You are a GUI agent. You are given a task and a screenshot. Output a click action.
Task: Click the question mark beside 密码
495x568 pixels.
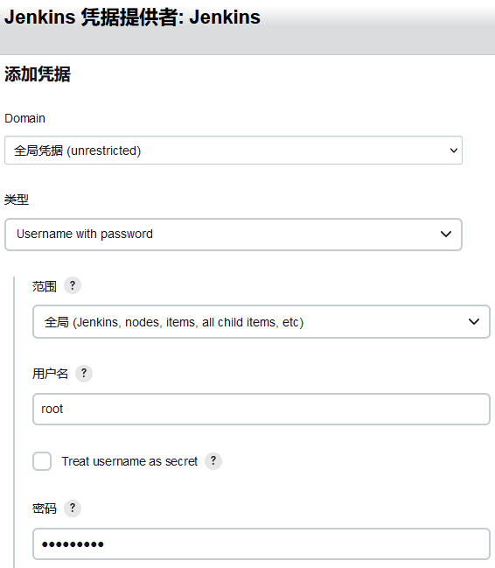73,508
